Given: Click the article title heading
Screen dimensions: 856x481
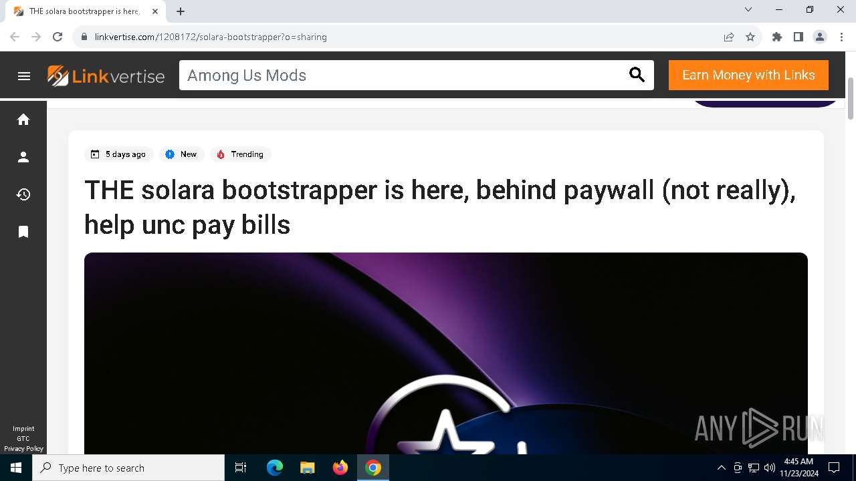Looking at the screenshot, I should point(440,207).
